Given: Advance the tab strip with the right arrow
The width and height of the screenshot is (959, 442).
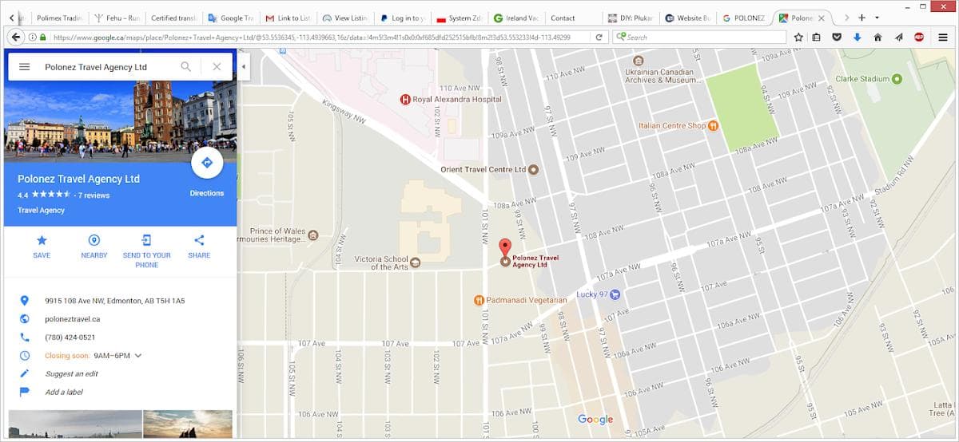Looking at the screenshot, I should (x=846, y=18).
